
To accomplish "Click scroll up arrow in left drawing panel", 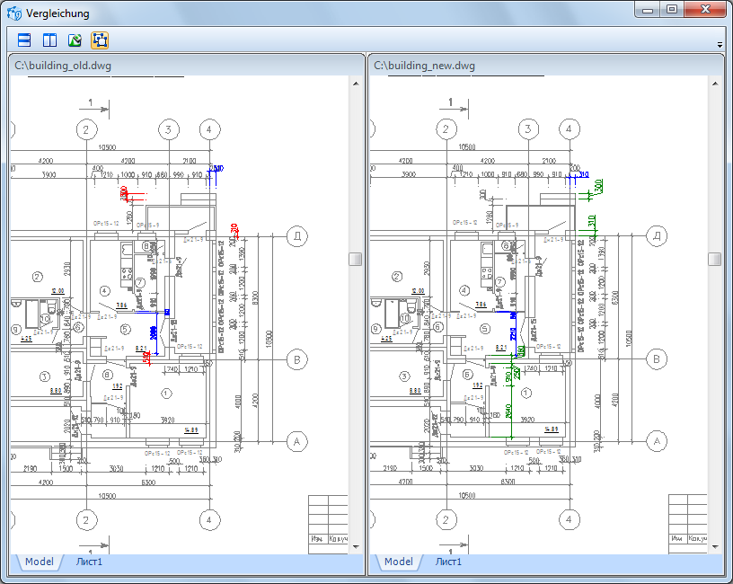I will pos(356,84).
